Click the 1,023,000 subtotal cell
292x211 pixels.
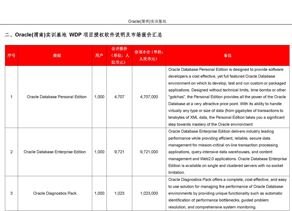pyautogui.click(x=149, y=193)
